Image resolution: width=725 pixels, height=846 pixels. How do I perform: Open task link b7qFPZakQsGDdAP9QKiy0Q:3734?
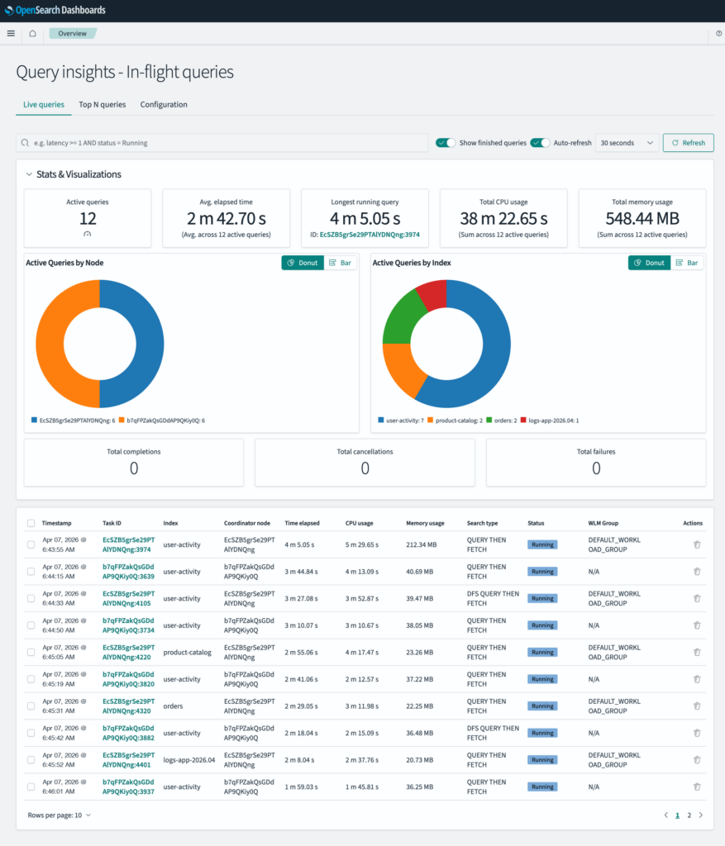point(128,625)
